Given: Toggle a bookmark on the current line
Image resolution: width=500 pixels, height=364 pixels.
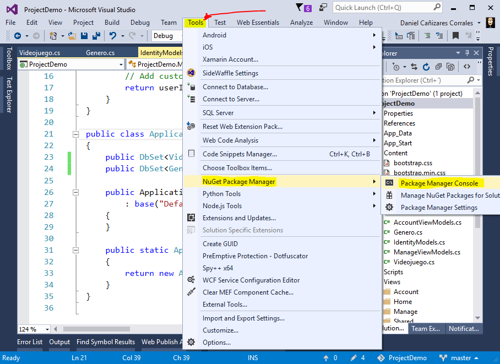Looking at the screenshot, I should [456, 36].
